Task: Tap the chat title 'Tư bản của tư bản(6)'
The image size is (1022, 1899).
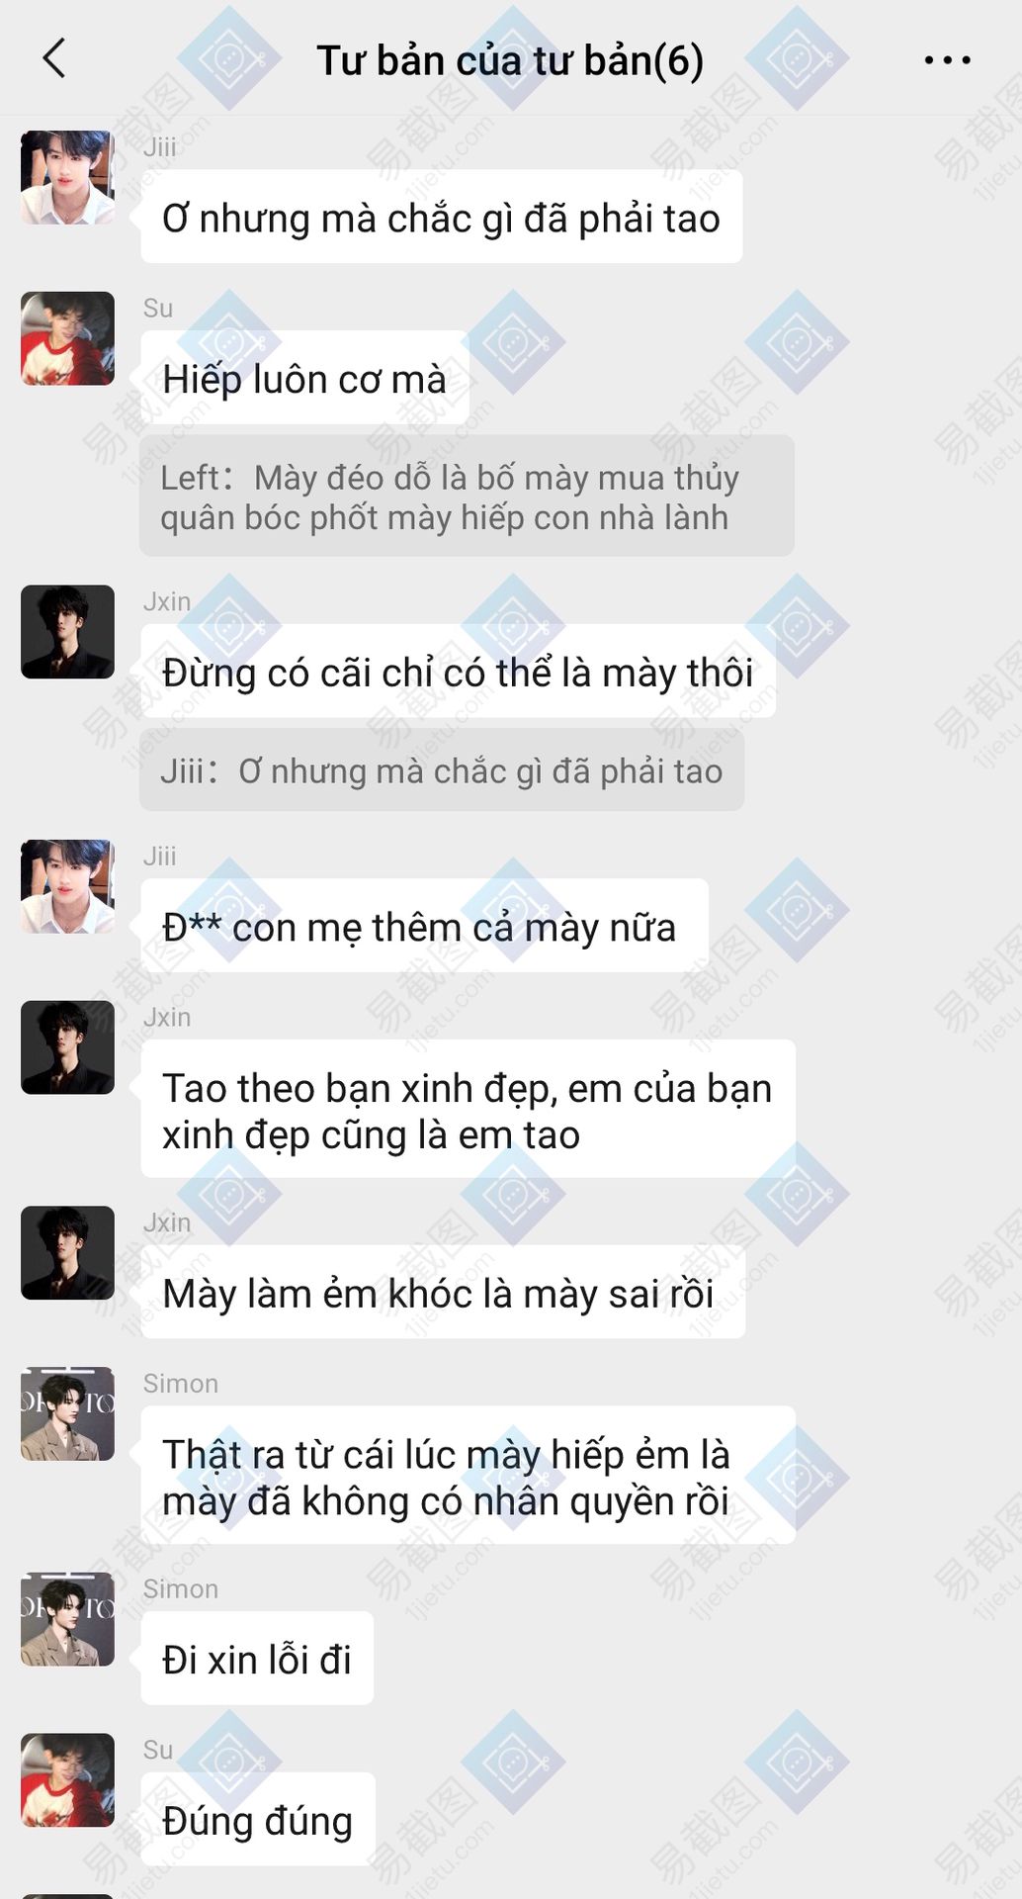Action: 510,60
